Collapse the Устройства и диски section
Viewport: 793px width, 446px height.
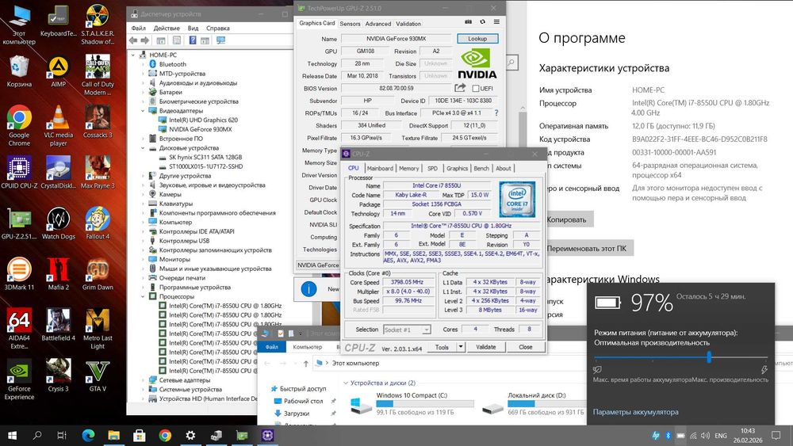point(346,383)
